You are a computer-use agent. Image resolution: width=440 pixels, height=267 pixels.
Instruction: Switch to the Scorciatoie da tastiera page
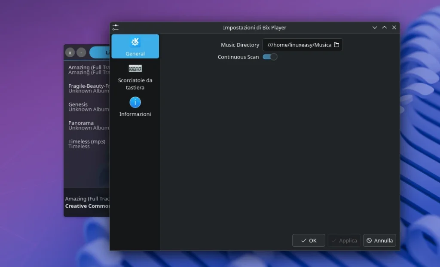135,77
